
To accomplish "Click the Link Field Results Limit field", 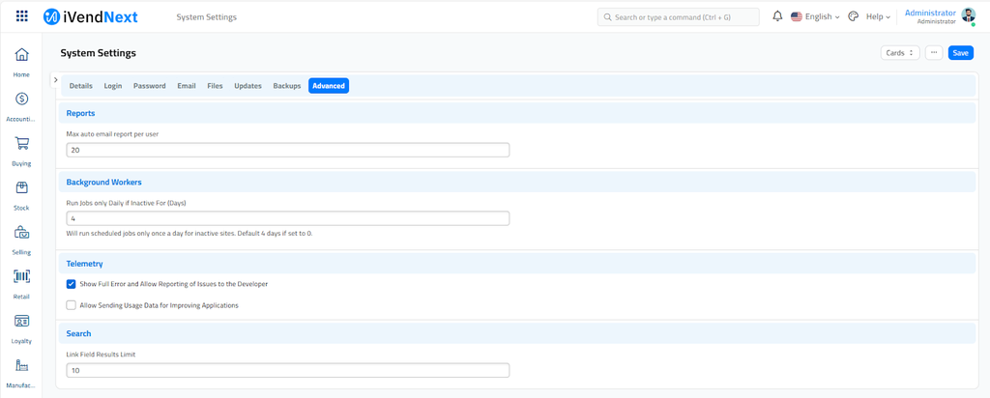I will click(x=287, y=371).
